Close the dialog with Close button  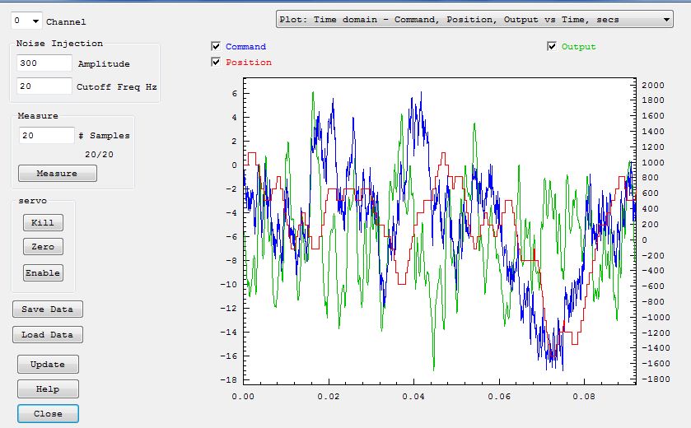pyautogui.click(x=47, y=413)
